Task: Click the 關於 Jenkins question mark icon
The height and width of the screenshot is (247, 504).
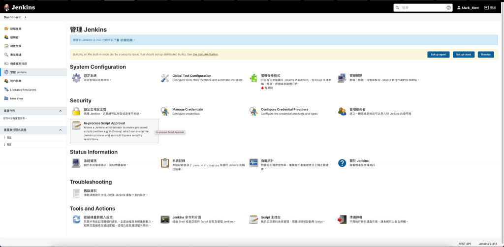Action: coord(342,163)
